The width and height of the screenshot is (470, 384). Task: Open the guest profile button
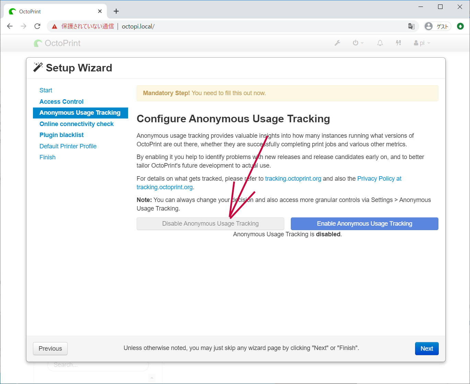click(x=437, y=26)
